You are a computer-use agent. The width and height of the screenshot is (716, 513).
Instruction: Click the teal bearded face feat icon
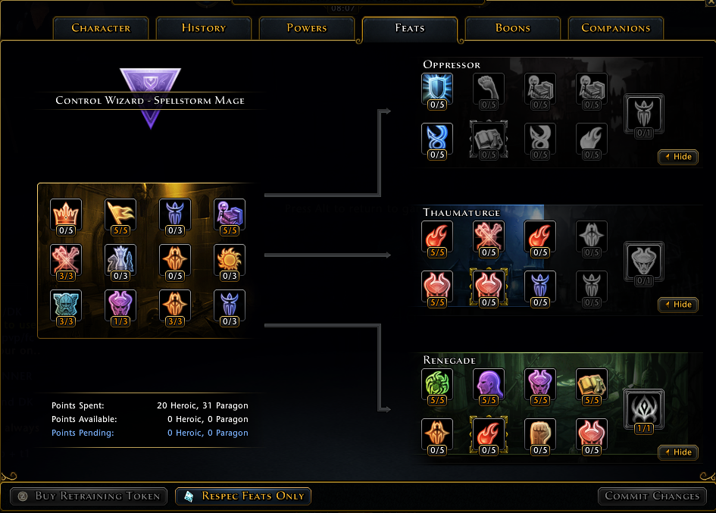coord(66,306)
